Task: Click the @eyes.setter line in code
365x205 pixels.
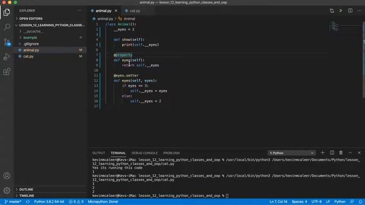Action: 126,76
